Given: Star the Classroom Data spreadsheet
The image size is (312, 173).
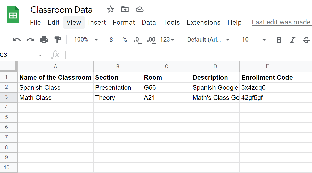Looking at the screenshot, I should [x=110, y=9].
